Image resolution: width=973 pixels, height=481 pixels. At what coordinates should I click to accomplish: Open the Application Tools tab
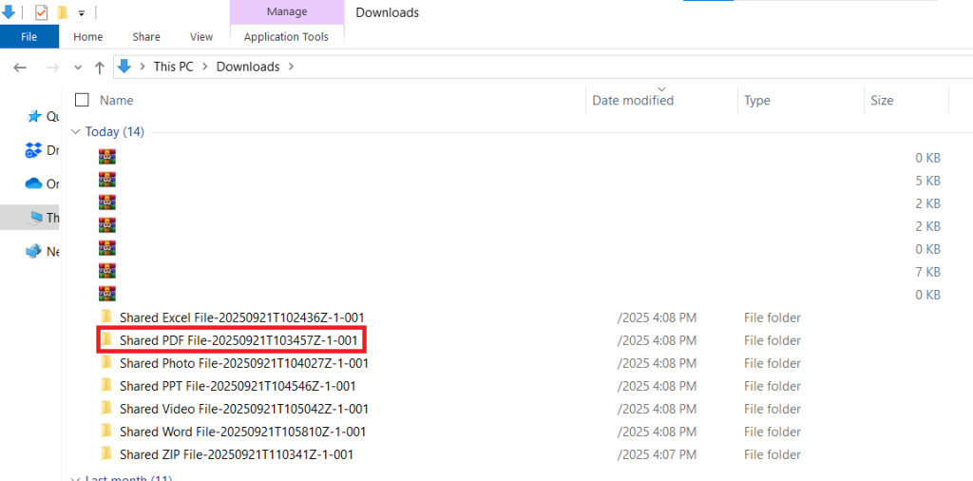click(x=286, y=37)
